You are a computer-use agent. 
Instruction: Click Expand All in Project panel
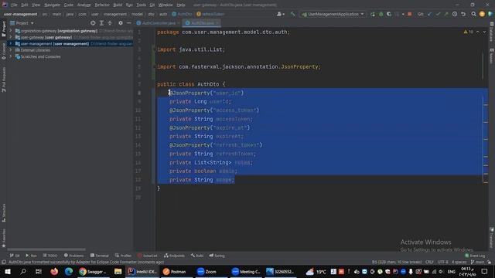point(101,23)
